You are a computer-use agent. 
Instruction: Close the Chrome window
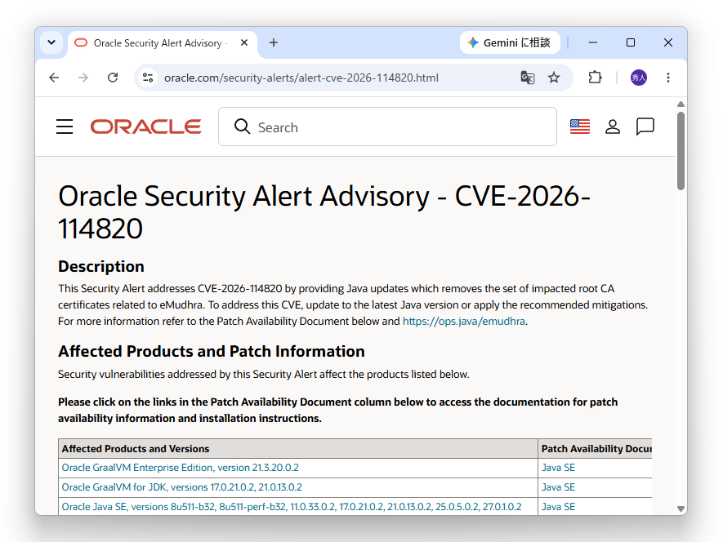click(668, 43)
